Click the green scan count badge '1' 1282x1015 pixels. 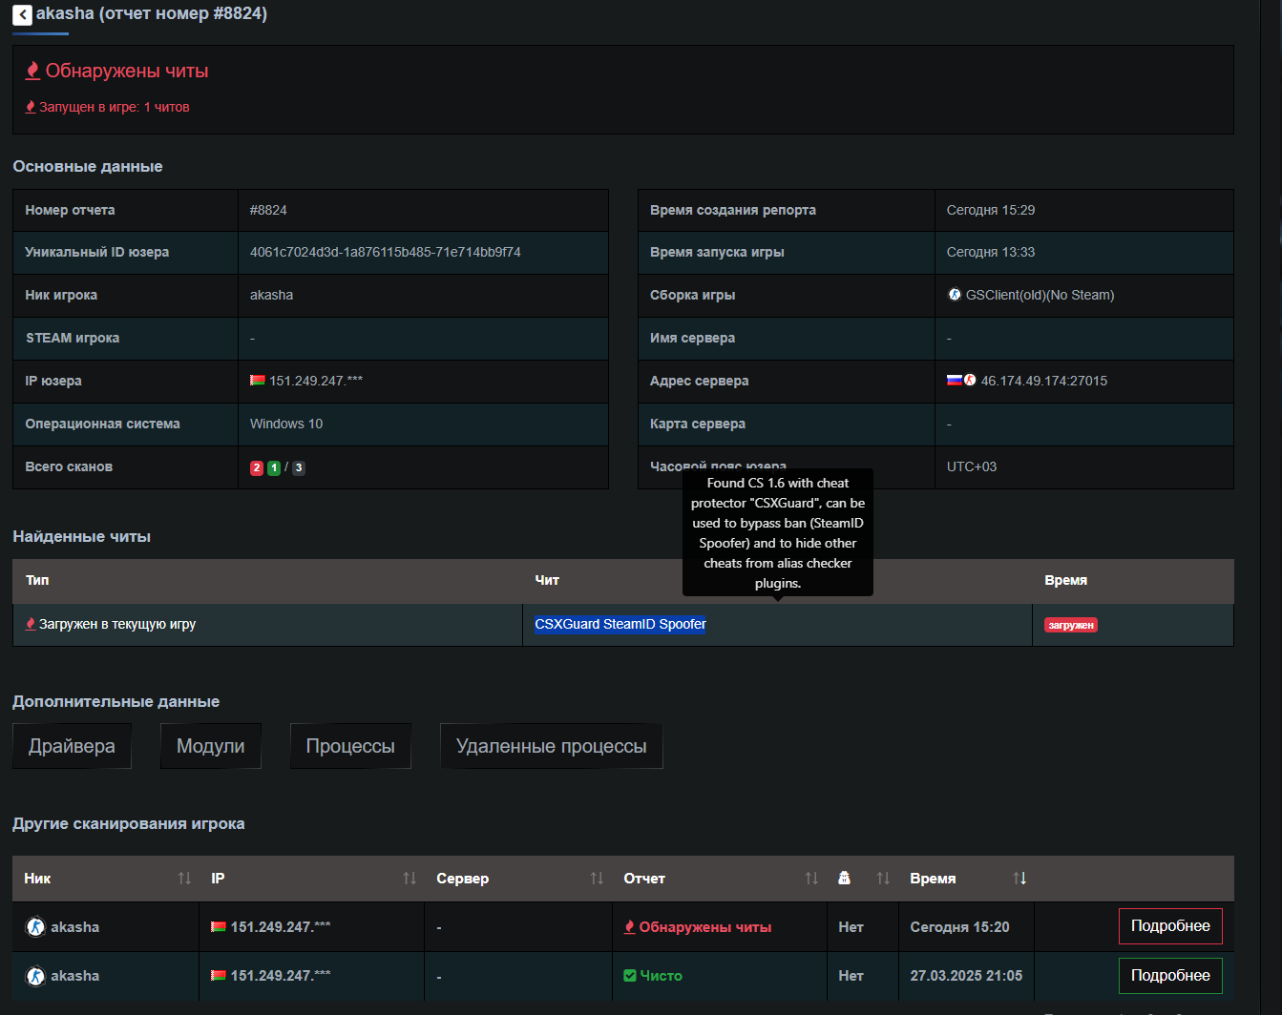pos(274,467)
